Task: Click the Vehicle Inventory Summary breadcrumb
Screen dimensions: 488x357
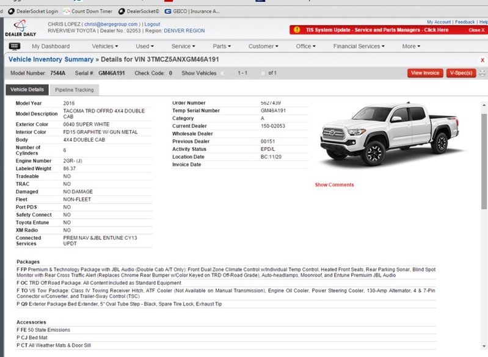Action: click(x=51, y=59)
